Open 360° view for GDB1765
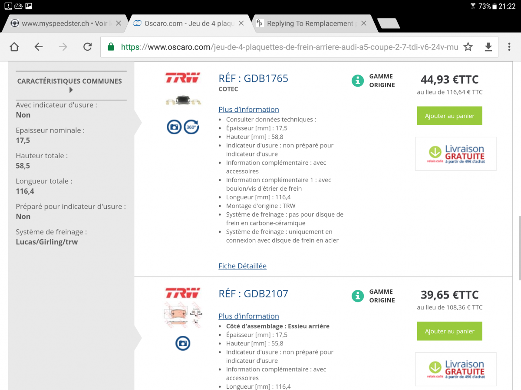The height and width of the screenshot is (390, 521). click(x=191, y=127)
